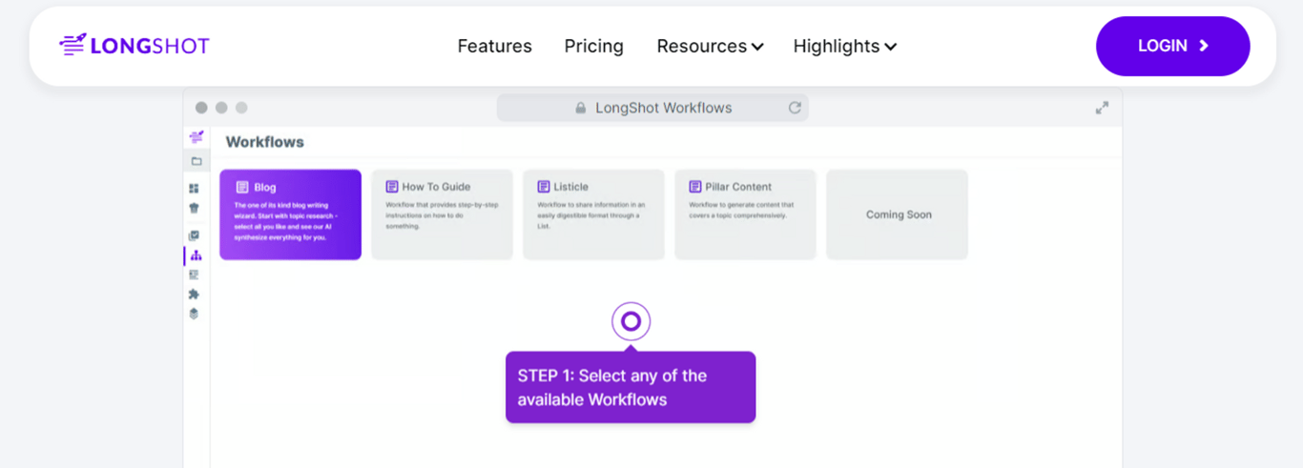Click the LongShot logo in the header
The width and height of the screenshot is (1303, 468).
click(x=134, y=46)
